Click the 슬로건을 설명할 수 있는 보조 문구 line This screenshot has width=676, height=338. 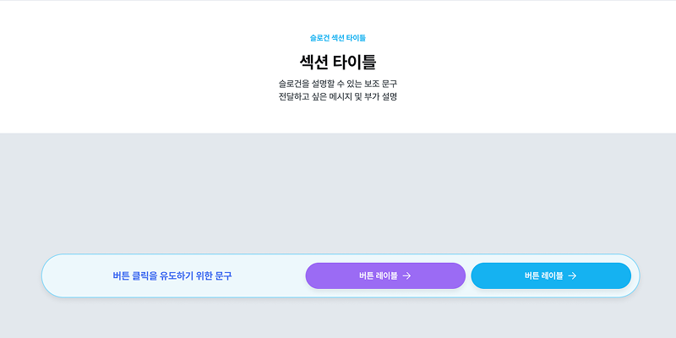pos(338,84)
